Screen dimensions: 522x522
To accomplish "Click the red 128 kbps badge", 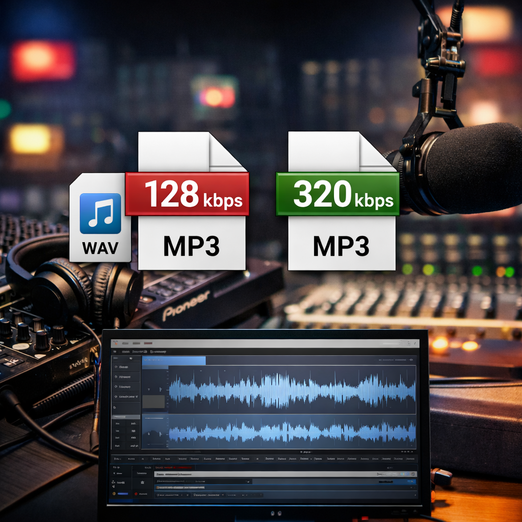I will coord(187,194).
